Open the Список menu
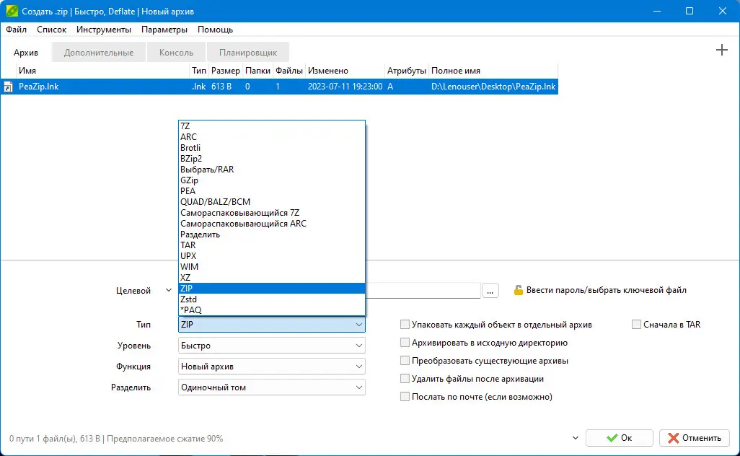740x456 pixels. [51, 30]
